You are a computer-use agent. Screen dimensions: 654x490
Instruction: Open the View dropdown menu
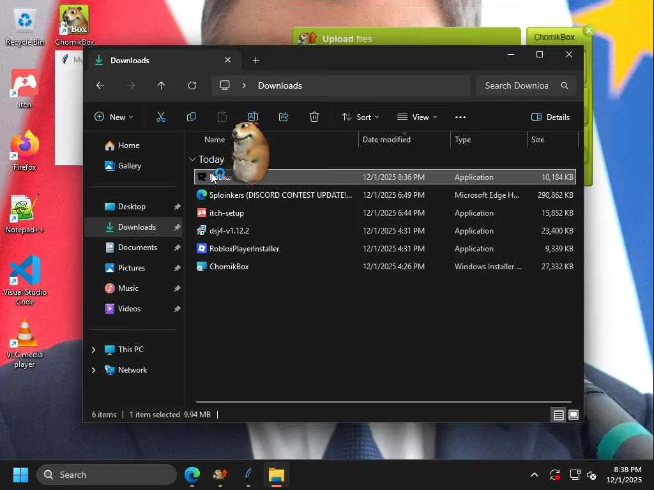tap(416, 117)
